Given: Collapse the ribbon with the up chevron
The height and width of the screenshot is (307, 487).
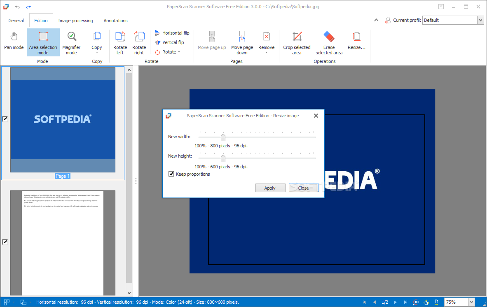Looking at the screenshot, I should point(376,20).
